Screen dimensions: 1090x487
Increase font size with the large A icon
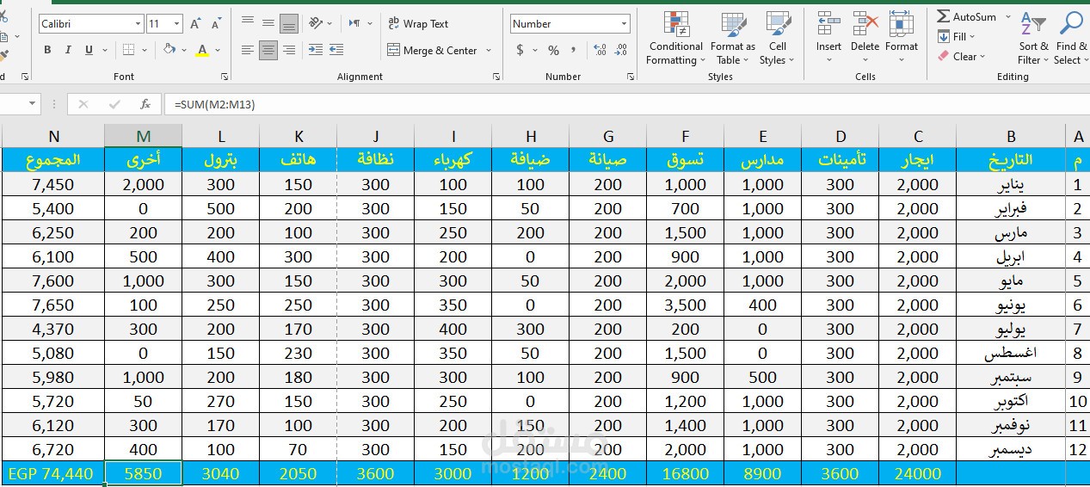pyautogui.click(x=195, y=24)
